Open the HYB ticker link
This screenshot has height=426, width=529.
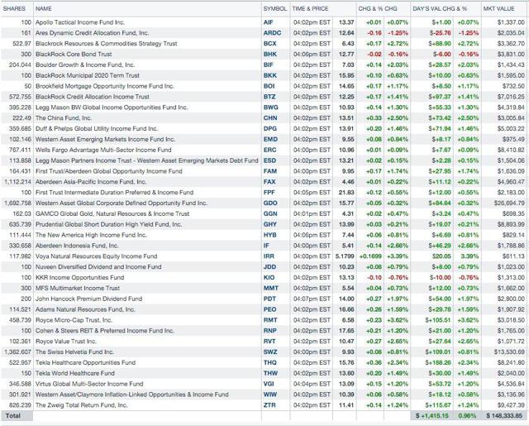270,235
